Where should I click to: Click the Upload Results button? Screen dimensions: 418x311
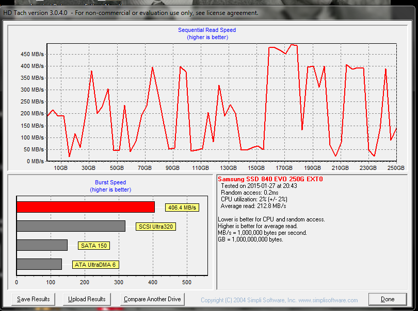[x=87, y=299]
